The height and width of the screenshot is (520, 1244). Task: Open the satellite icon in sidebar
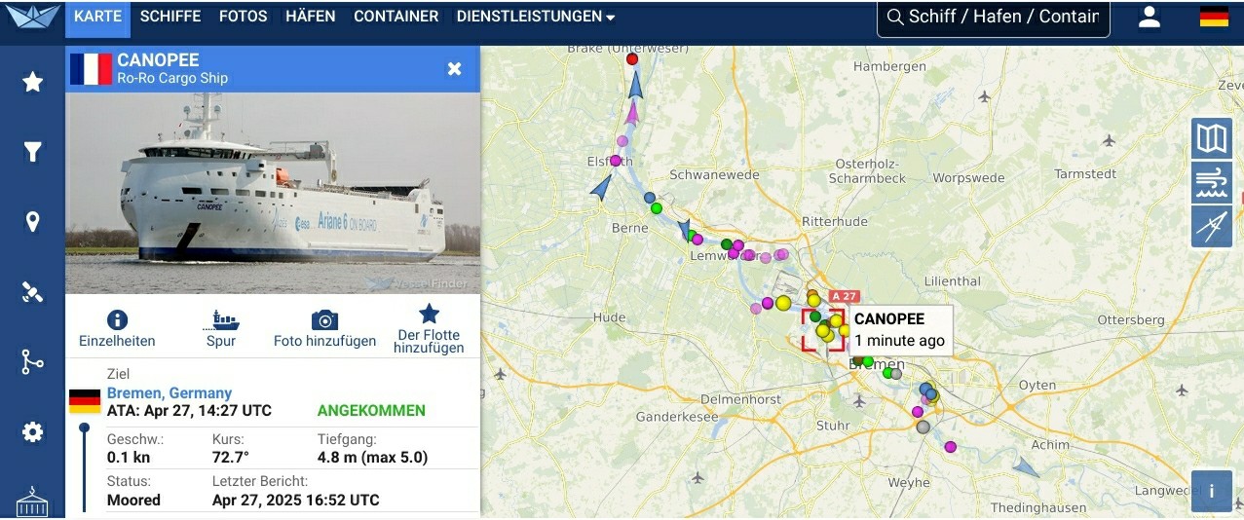coord(32,292)
